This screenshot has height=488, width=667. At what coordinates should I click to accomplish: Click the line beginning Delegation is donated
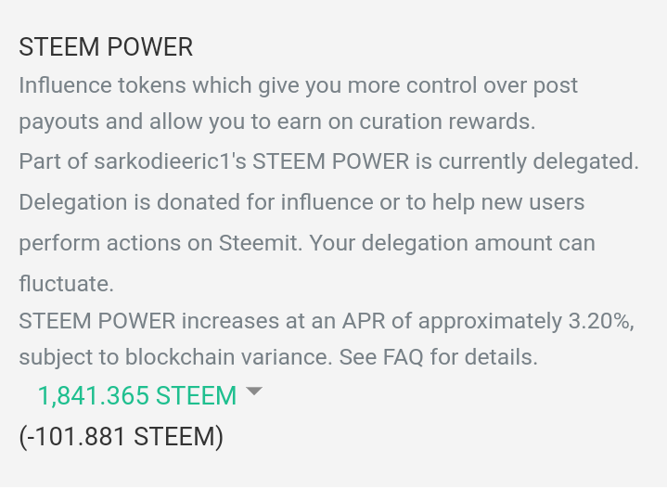[x=301, y=202]
